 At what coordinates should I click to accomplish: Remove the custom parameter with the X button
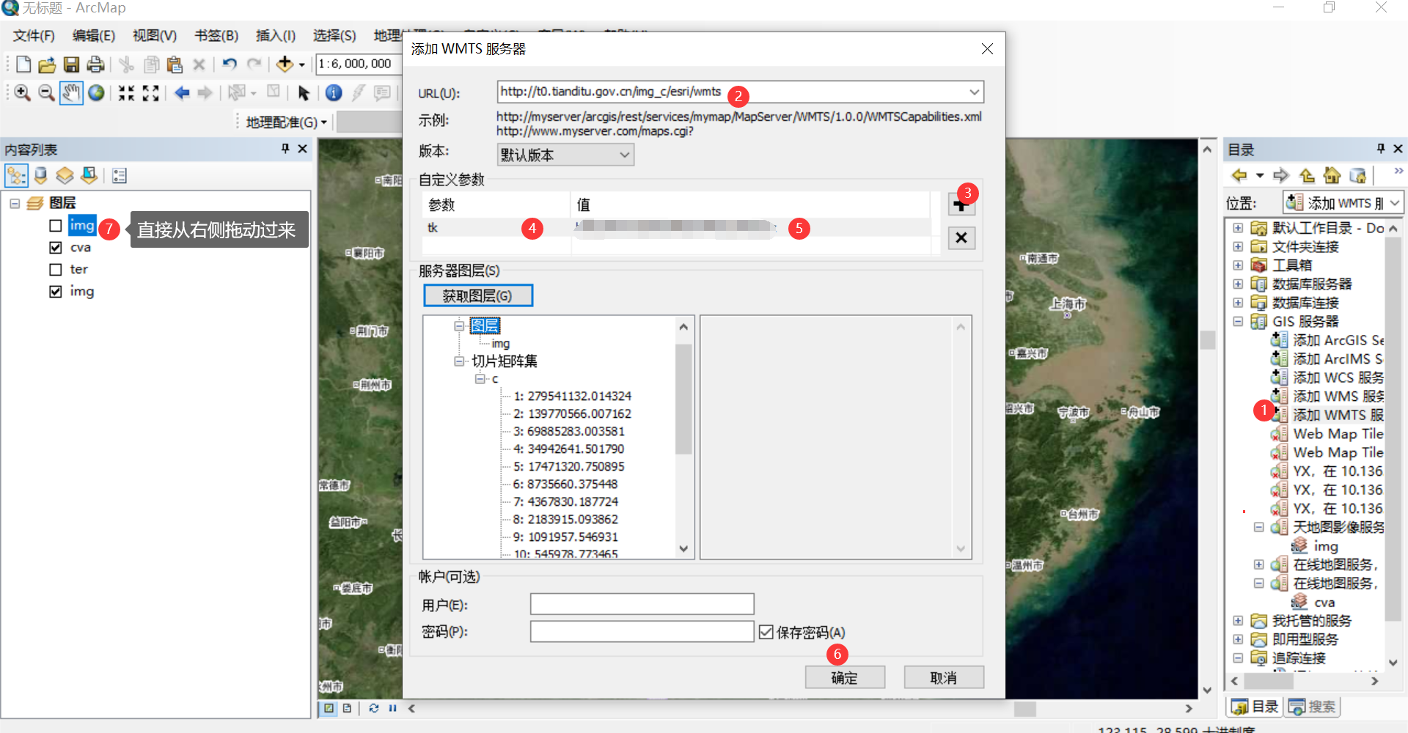click(x=961, y=237)
